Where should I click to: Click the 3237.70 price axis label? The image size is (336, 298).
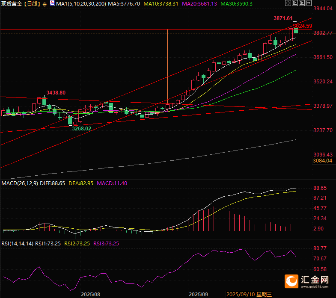tap(323, 130)
